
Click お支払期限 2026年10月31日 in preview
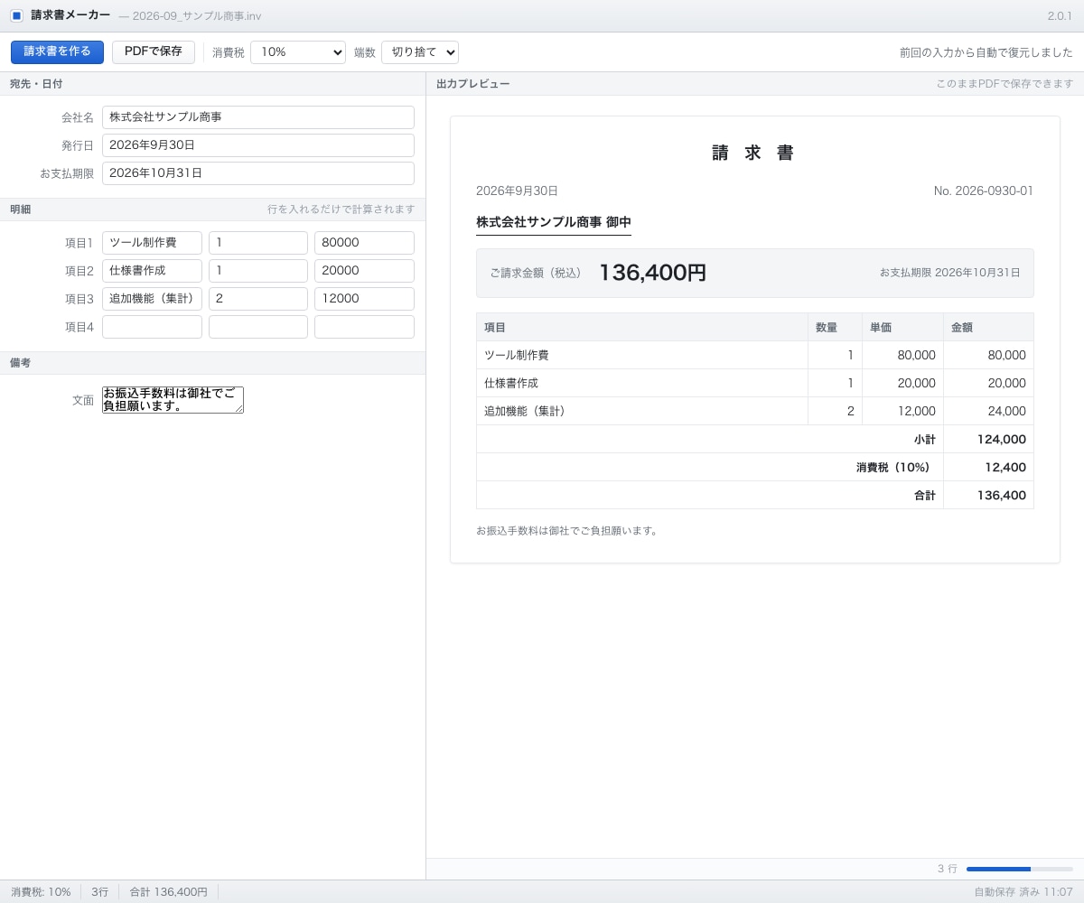(950, 273)
